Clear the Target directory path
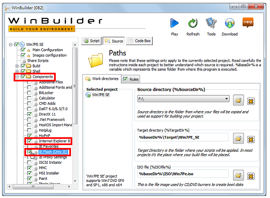 (251, 139)
